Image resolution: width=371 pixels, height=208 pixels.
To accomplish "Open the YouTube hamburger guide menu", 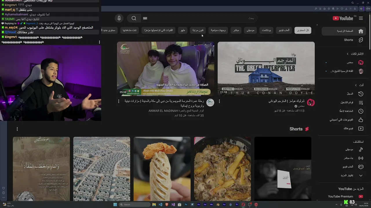I will (361, 18).
